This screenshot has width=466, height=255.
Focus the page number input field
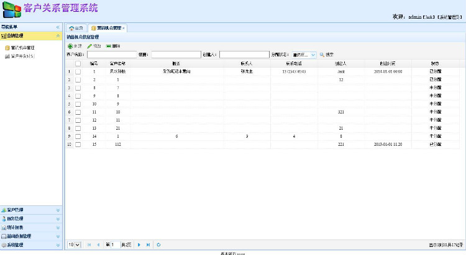coord(116,245)
